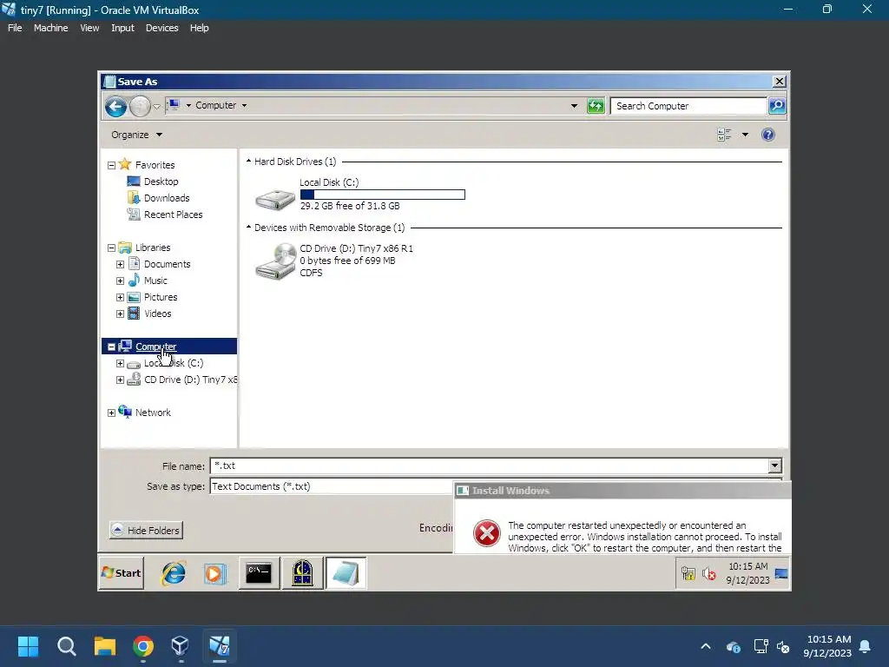Viewport: 889px width, 667px height.
Task: Launch Internet Explorer from guest taskbar
Action: [x=174, y=573]
